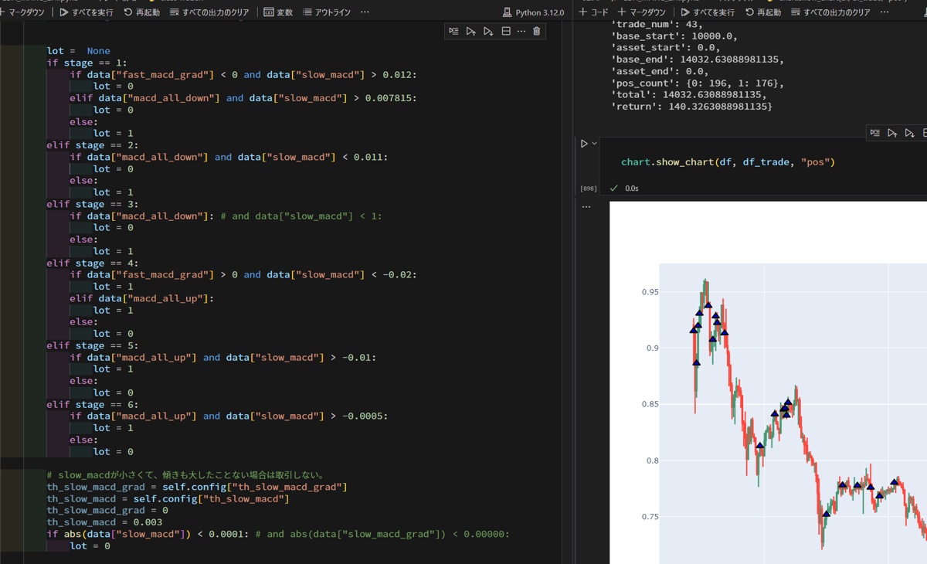Screen dimensions: 927x564
Task: Add code cell (コード) in right notebook
Action: click(593, 12)
